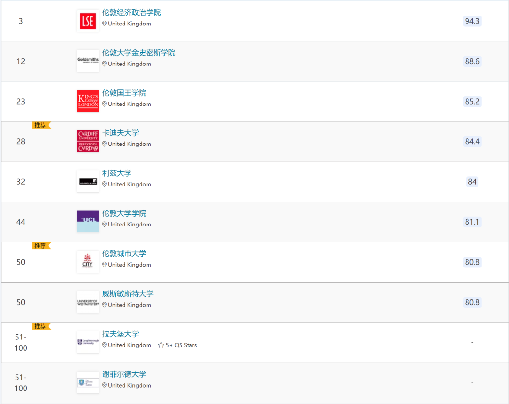
Task: Click United Kingdom under 谢菲尔德大学
Action: 130,385
